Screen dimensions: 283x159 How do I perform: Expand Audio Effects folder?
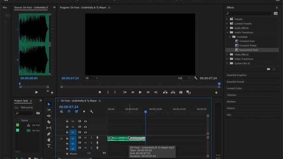click(227, 28)
